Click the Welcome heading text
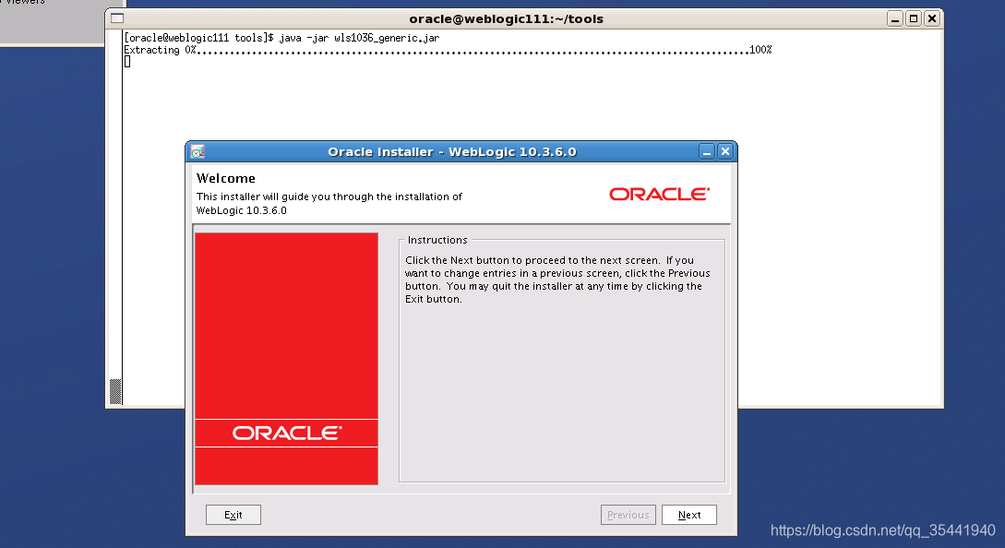The image size is (1005, 548). pos(225,178)
